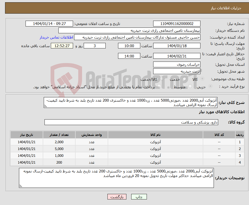Click the goods group field دارو، پزشکی و سلامت
The width and height of the screenshot is (249, 205).
click(131, 122)
